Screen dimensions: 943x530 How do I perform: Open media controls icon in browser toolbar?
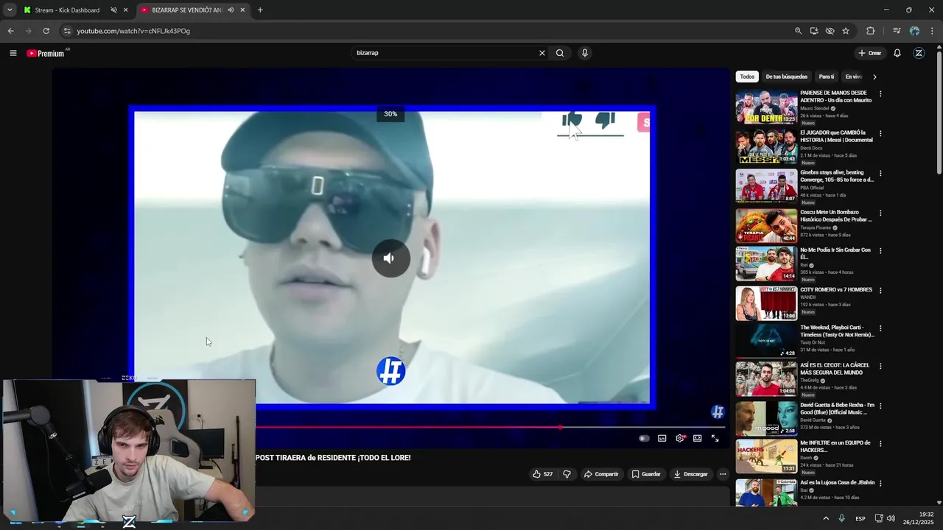click(897, 31)
